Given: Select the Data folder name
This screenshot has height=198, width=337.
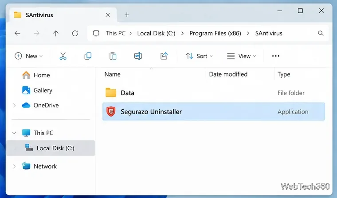Looking at the screenshot, I should [x=127, y=93].
